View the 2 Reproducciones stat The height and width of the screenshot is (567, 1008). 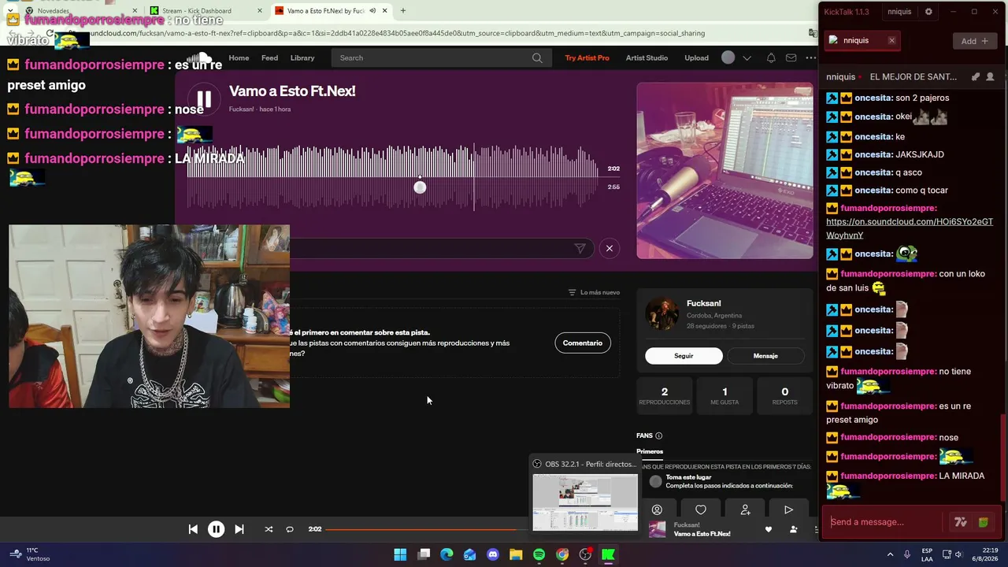[665, 395]
